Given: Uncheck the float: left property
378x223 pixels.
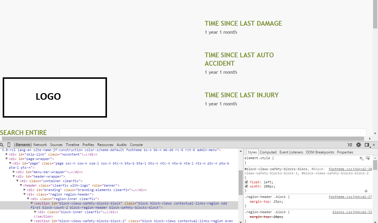Looking at the screenshot, I should [247, 182].
